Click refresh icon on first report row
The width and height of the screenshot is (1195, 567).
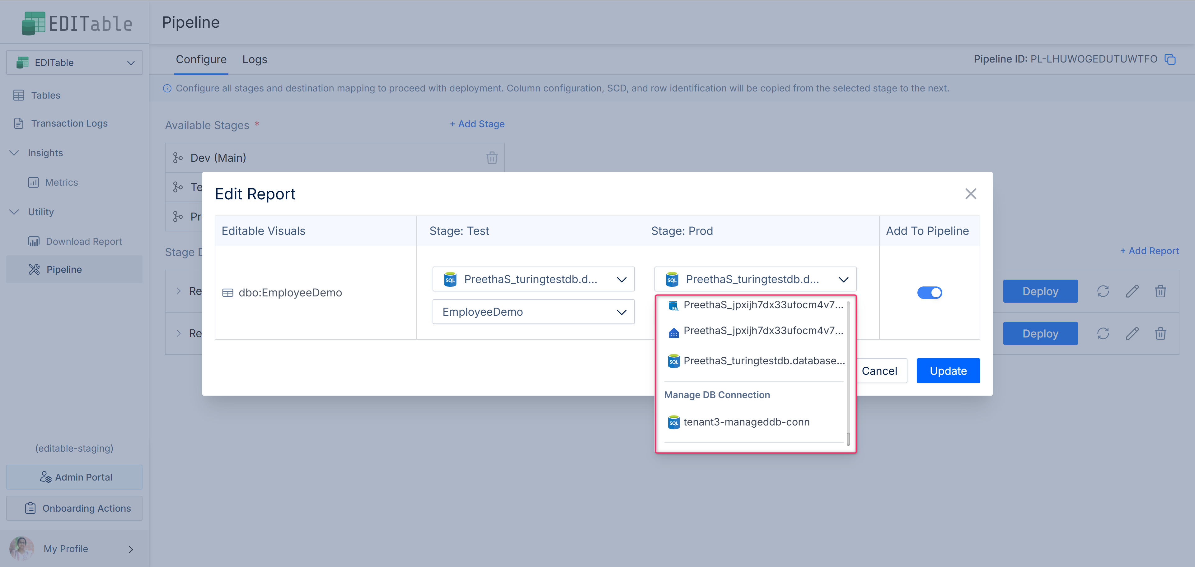coord(1103,291)
